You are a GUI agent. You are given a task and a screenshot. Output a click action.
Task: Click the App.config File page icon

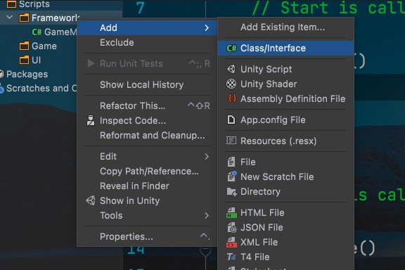[231, 120]
